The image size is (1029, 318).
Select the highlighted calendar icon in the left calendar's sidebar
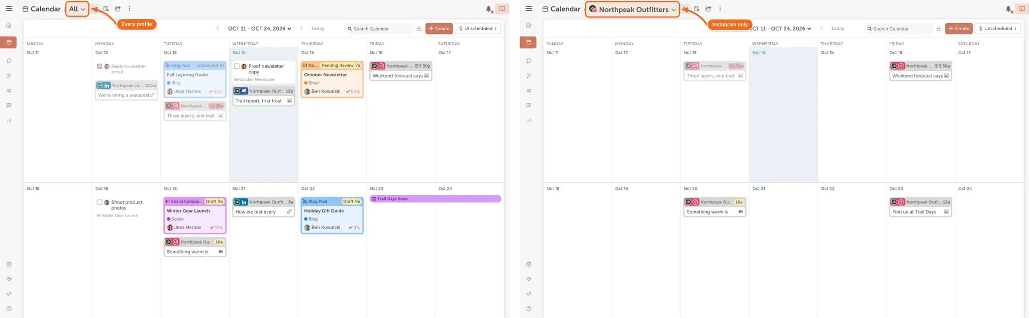pos(9,42)
